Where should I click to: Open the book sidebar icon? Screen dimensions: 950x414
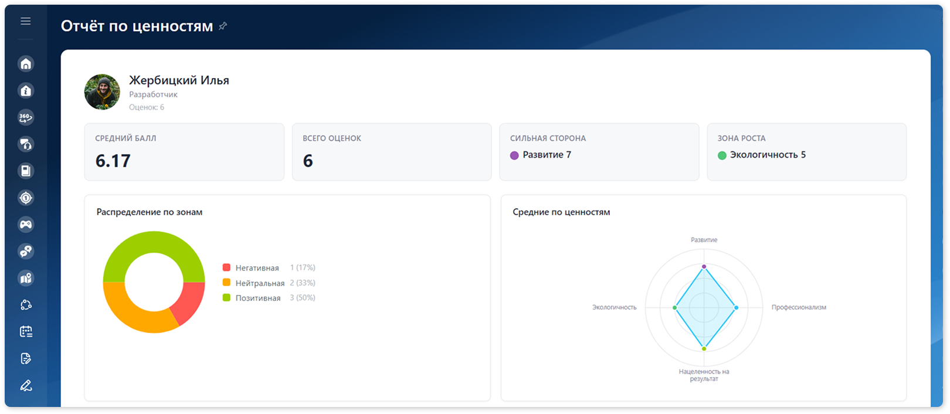(x=26, y=171)
